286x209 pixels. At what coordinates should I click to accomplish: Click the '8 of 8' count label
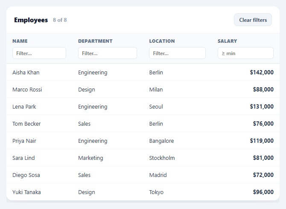click(x=60, y=20)
